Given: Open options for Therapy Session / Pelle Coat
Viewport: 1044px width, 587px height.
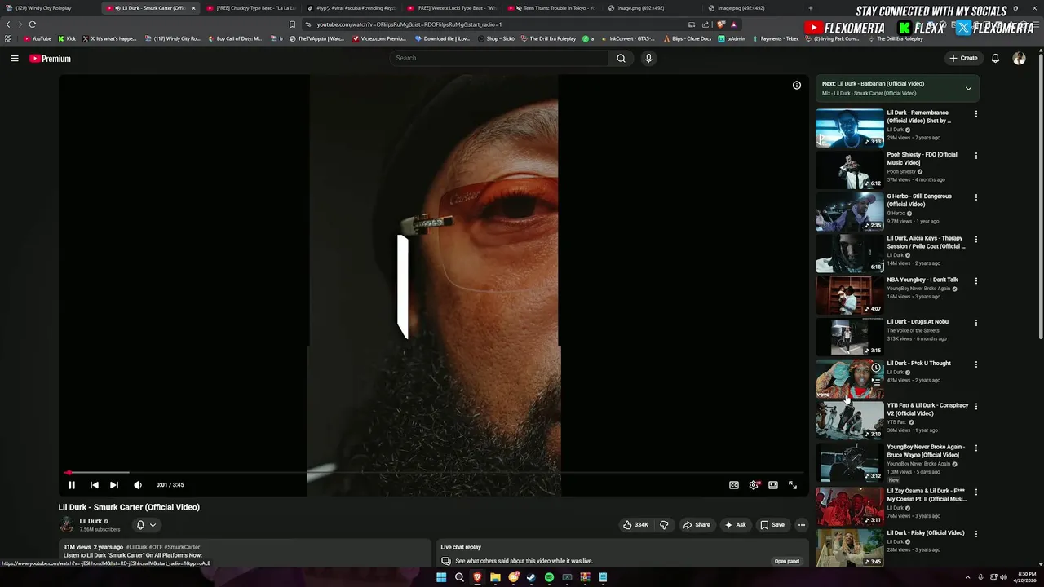Looking at the screenshot, I should (x=975, y=240).
